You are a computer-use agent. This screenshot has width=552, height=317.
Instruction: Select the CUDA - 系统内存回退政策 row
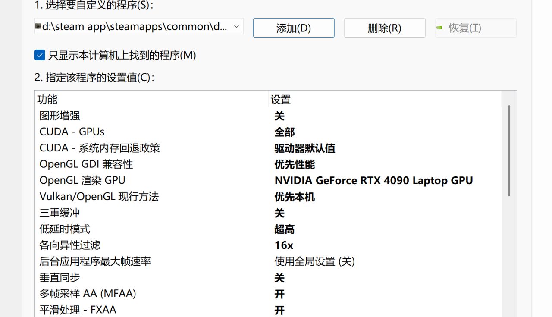click(x=268, y=148)
